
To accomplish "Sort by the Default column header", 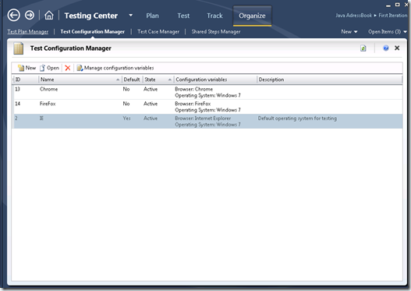I will [x=132, y=80].
